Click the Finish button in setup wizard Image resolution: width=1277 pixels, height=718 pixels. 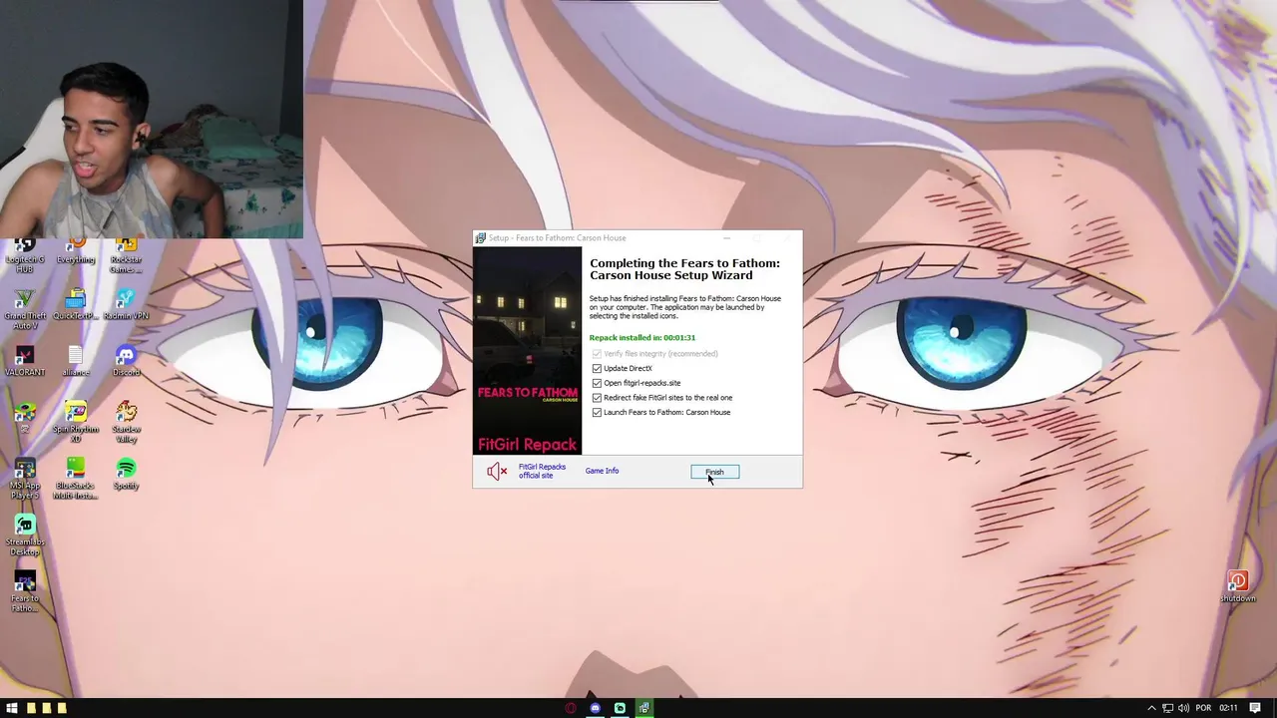(715, 472)
